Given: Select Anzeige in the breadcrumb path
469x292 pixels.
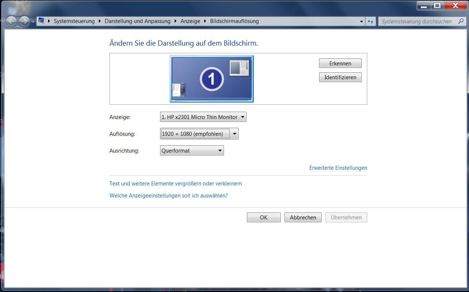Looking at the screenshot, I should (190, 21).
